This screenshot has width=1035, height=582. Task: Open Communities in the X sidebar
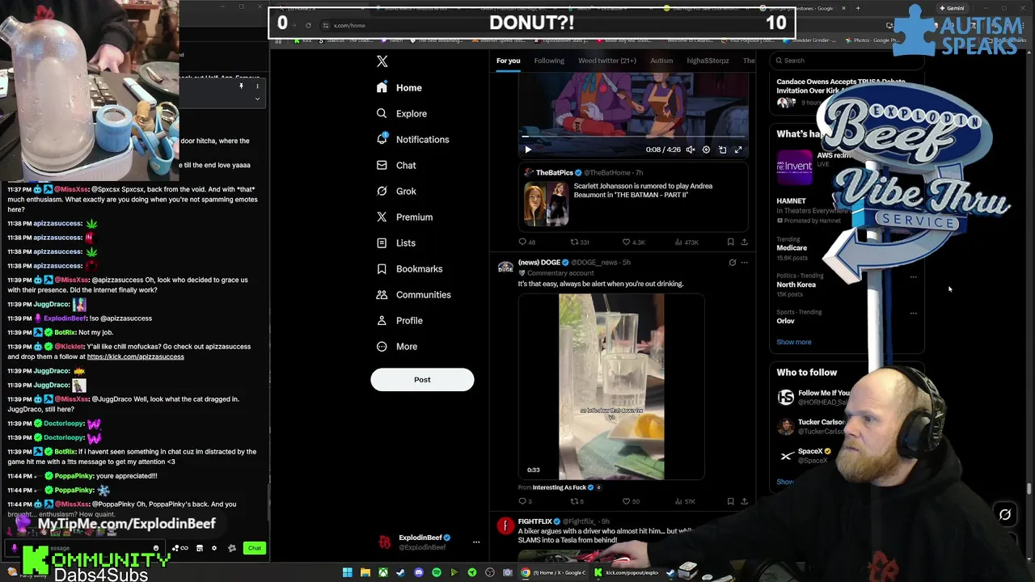413,294
